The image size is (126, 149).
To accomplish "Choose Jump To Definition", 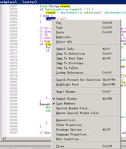I will pos(86,54).
